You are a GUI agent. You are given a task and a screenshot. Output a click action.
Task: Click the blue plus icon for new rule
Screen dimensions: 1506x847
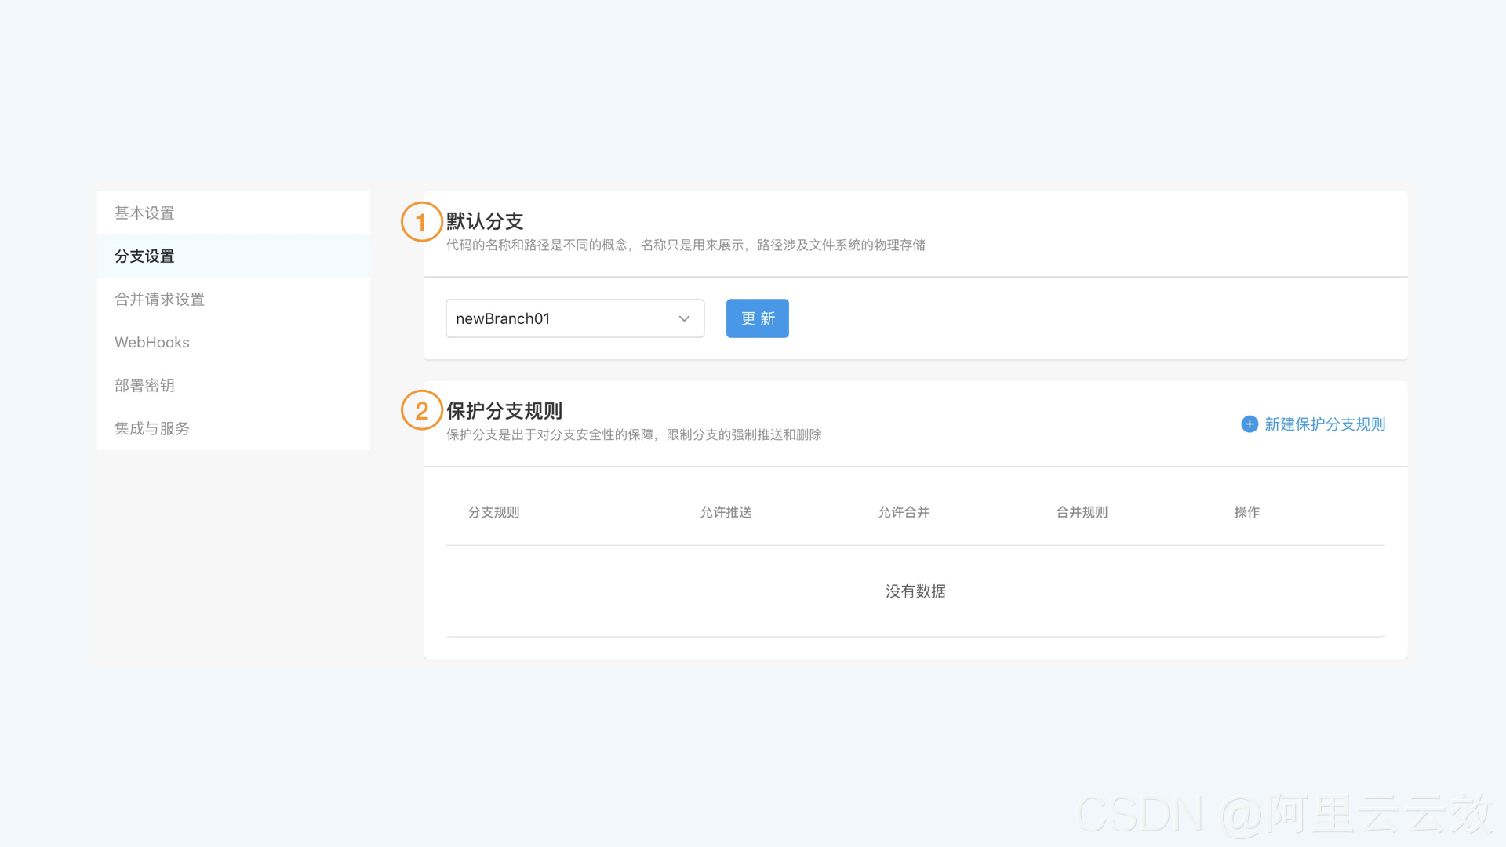(x=1250, y=424)
